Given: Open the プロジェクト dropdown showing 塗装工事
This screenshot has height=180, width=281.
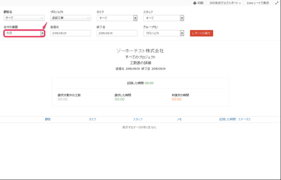Looking at the screenshot, I should (x=70, y=18).
